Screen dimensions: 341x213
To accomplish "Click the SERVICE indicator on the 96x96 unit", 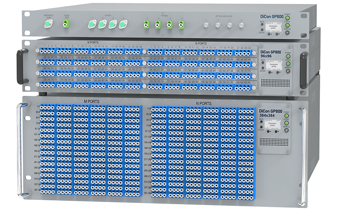I will tap(288, 71).
